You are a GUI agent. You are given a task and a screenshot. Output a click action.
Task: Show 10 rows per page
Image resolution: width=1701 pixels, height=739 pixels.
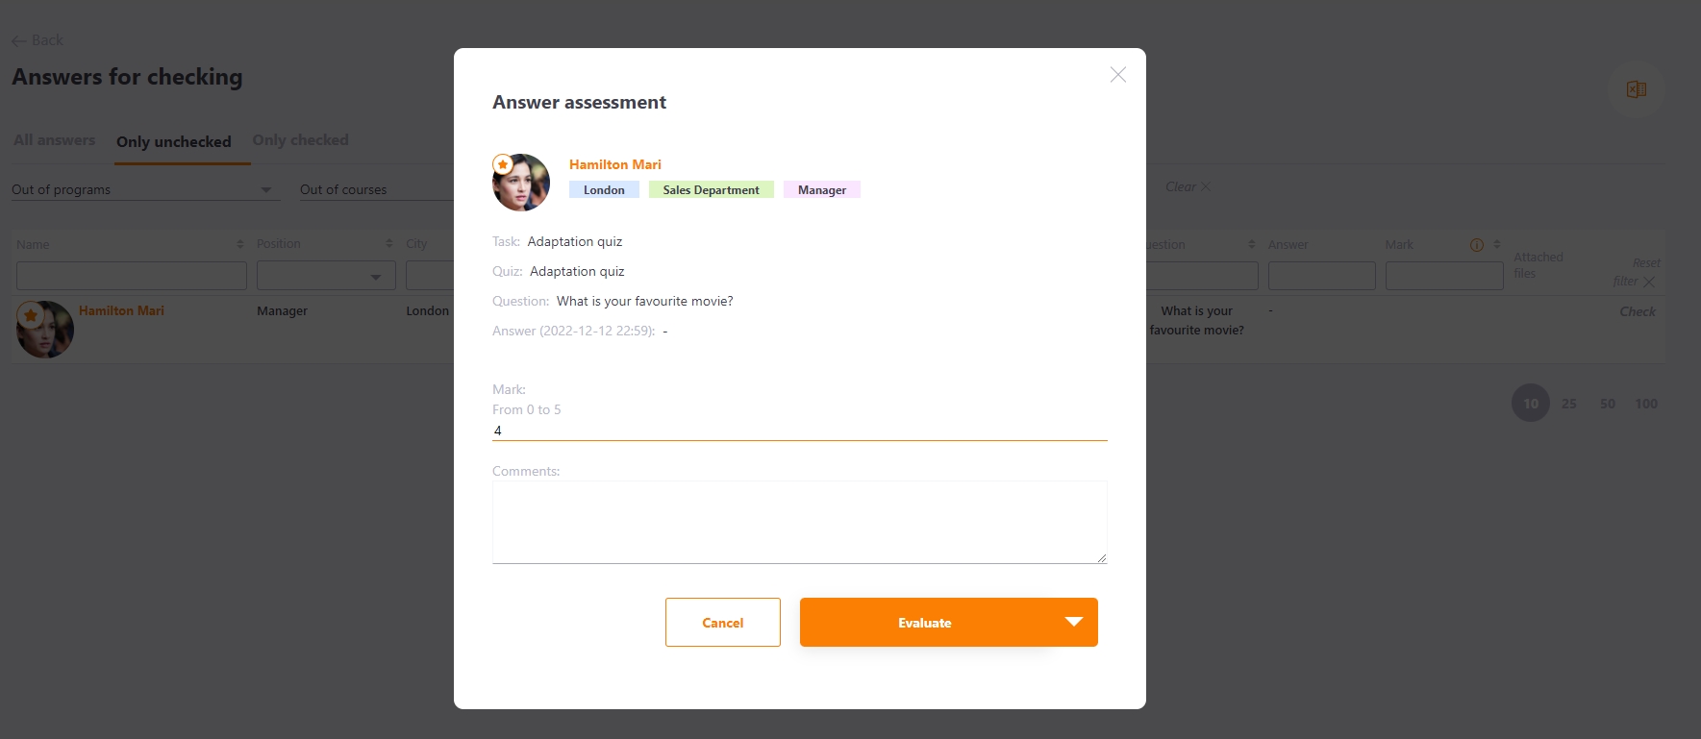[x=1531, y=404]
